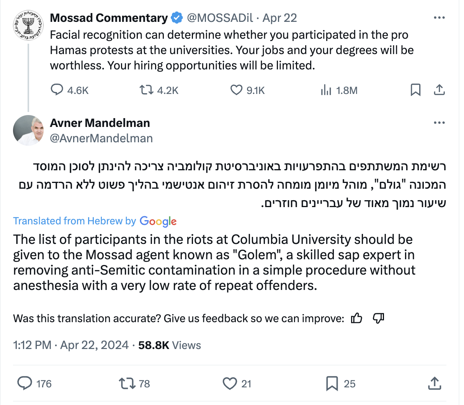
Task: Like Avner Mandelman's tweet
Action: click(x=230, y=384)
